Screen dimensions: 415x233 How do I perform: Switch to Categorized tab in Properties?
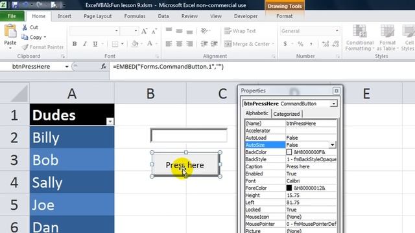(287, 114)
